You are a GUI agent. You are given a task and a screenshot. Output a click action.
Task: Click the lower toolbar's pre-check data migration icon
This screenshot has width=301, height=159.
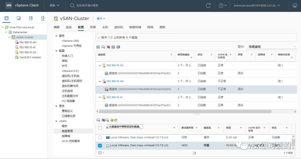[x=103, y=120]
